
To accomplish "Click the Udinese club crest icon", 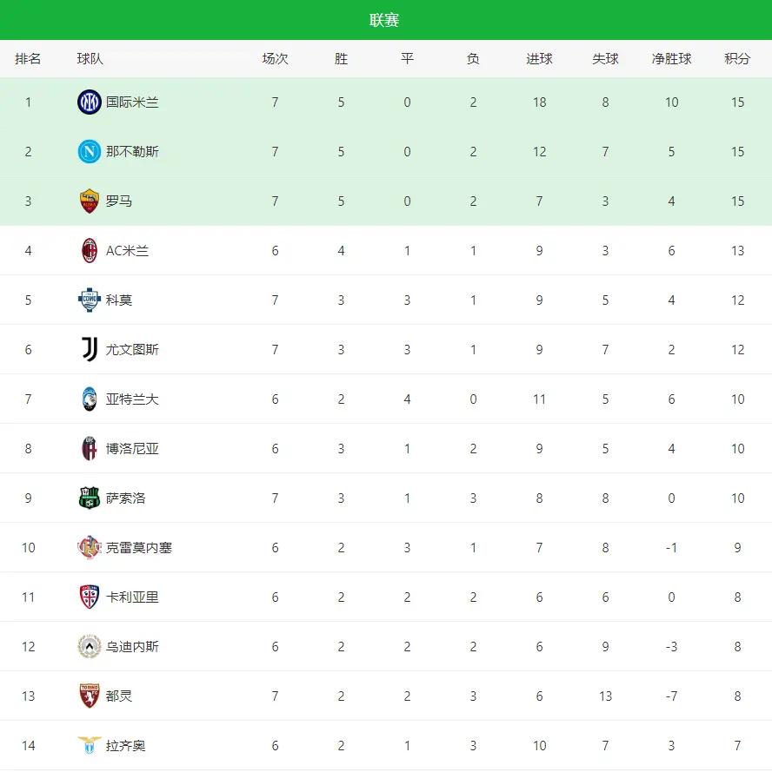I will click(x=90, y=647).
